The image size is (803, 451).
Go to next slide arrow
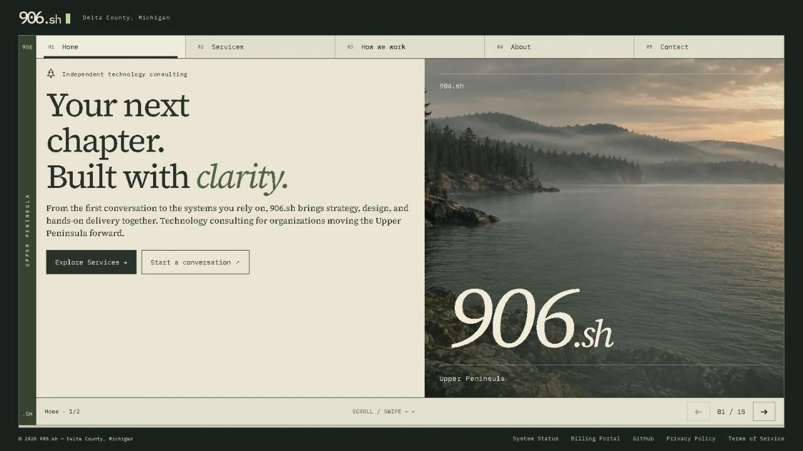pyautogui.click(x=763, y=412)
